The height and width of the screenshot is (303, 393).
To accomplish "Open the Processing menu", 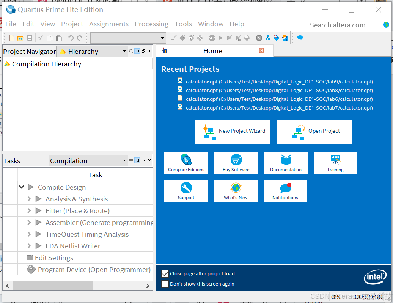I will [151, 24].
